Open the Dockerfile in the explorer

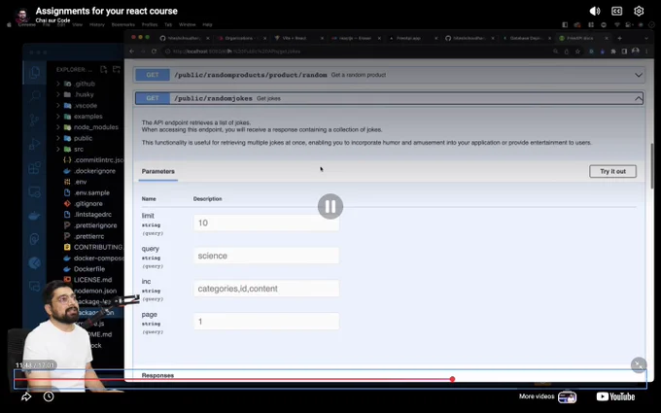coord(89,269)
